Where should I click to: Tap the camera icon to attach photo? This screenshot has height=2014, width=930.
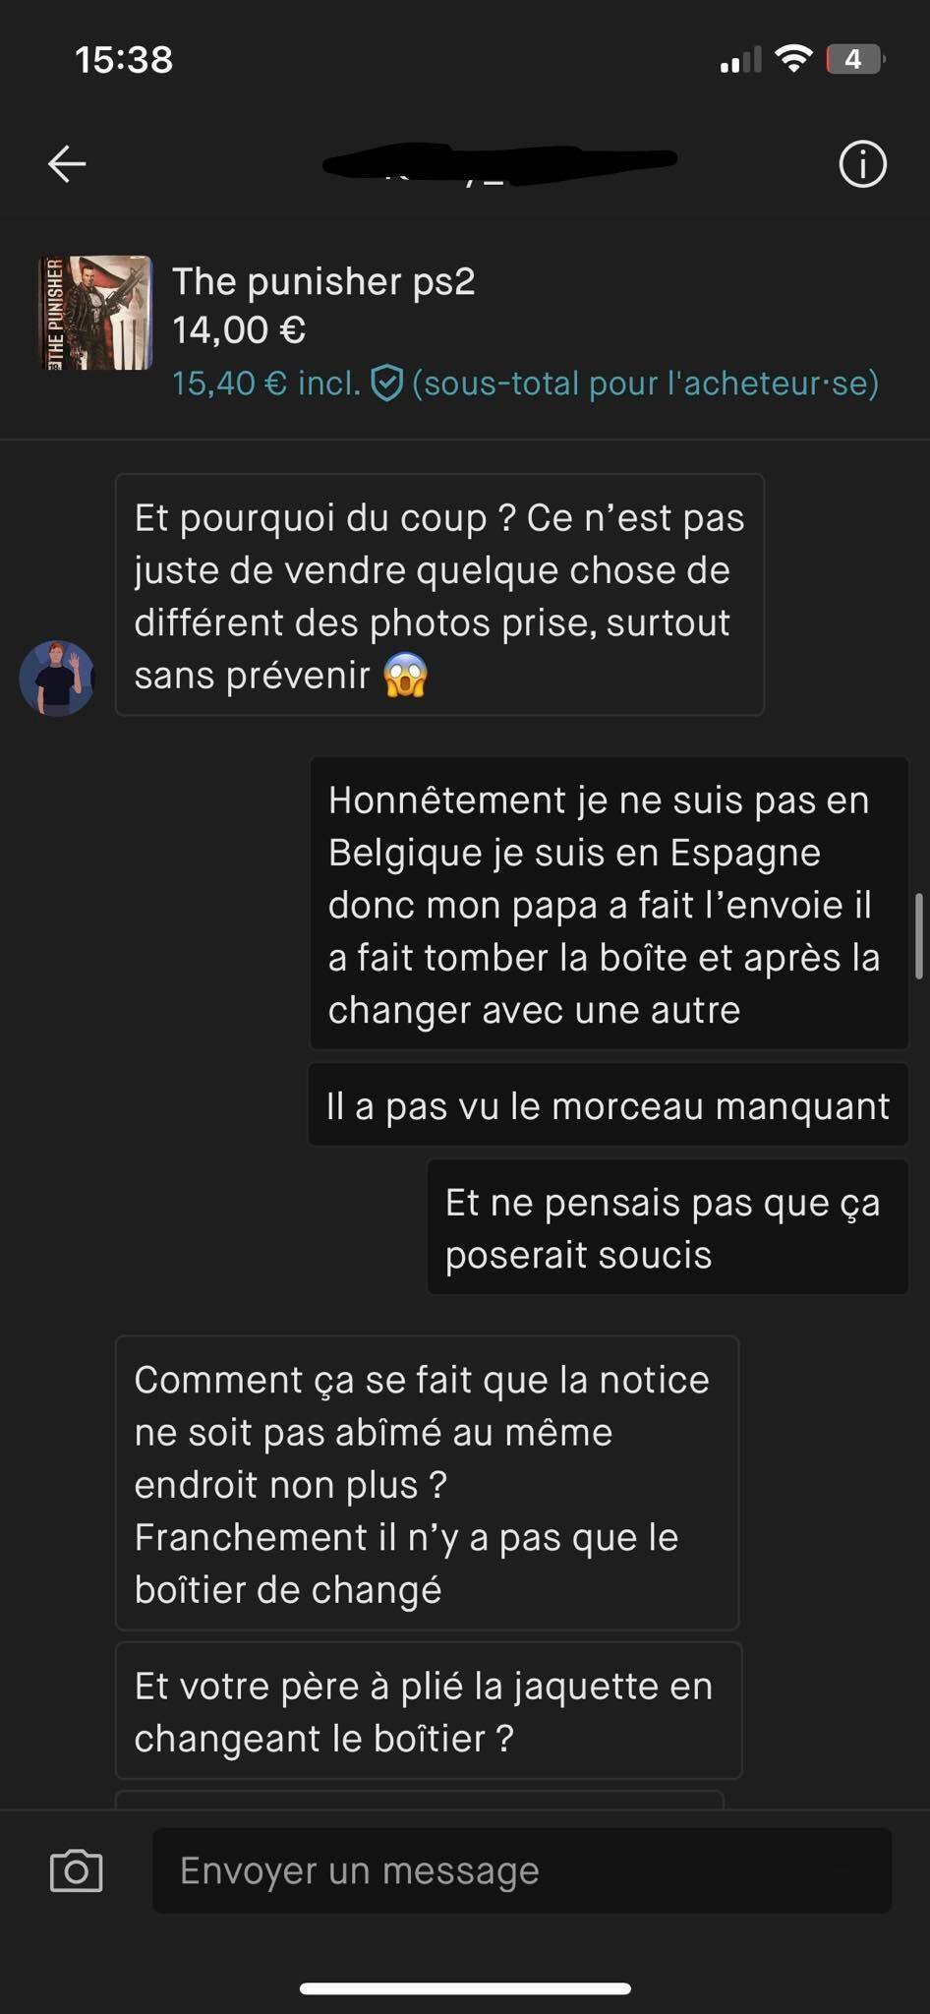76,1870
